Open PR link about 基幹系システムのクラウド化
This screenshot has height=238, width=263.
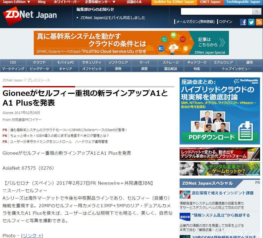point(68,130)
